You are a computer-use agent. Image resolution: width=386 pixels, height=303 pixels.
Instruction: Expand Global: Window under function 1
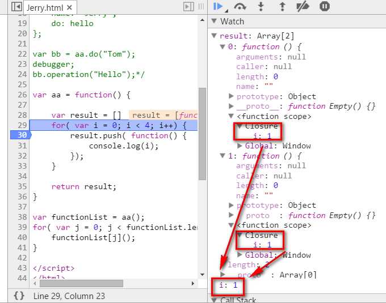[240, 255]
